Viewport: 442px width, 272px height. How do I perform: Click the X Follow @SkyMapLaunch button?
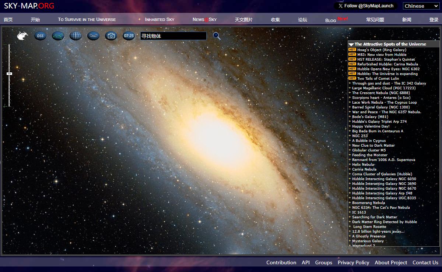tap(366, 6)
